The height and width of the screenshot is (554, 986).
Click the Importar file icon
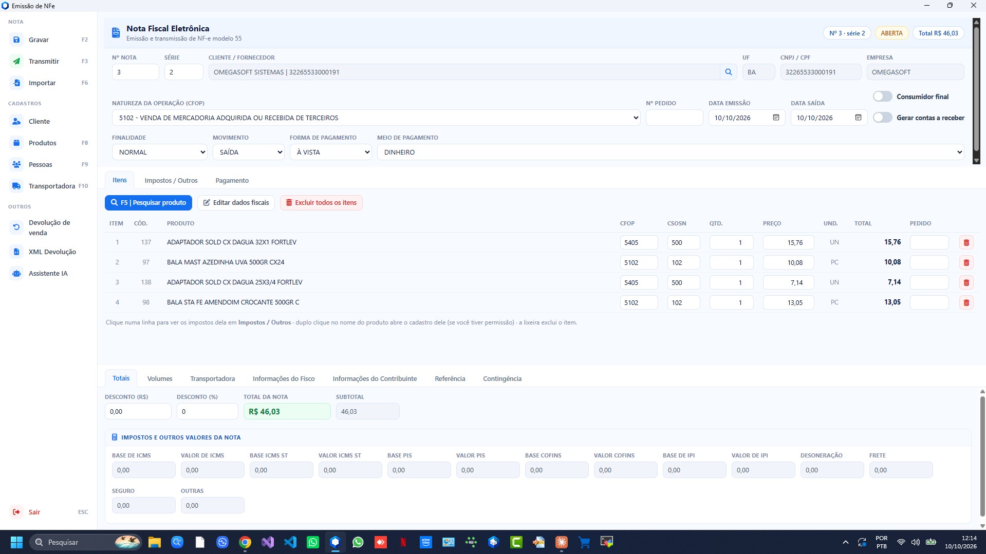coord(16,83)
